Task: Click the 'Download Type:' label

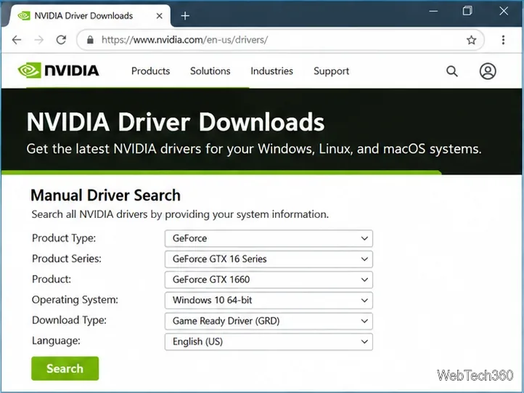Action: (x=69, y=320)
